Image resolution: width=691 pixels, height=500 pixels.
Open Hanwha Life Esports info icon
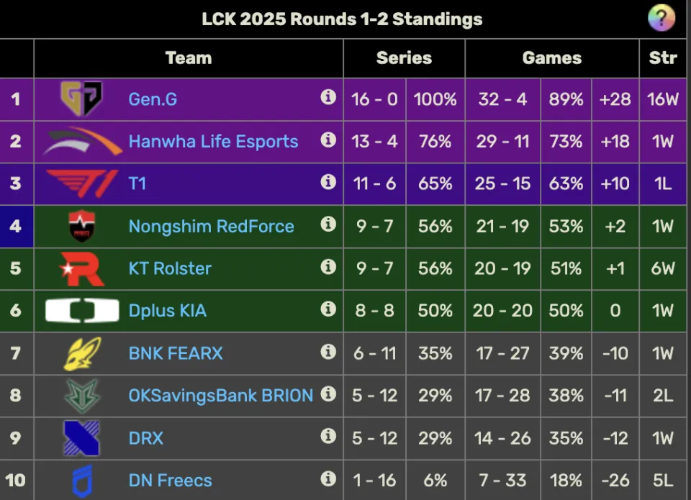pos(328,139)
